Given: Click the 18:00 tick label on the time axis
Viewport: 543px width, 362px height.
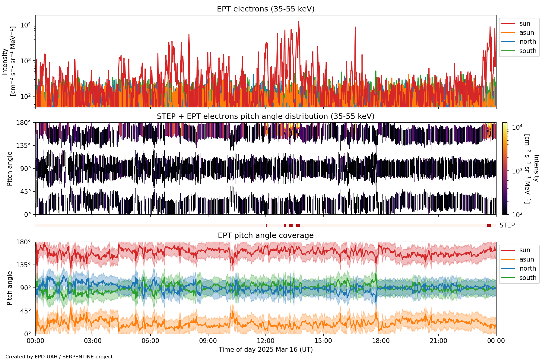Looking at the screenshot, I should 381,341.
